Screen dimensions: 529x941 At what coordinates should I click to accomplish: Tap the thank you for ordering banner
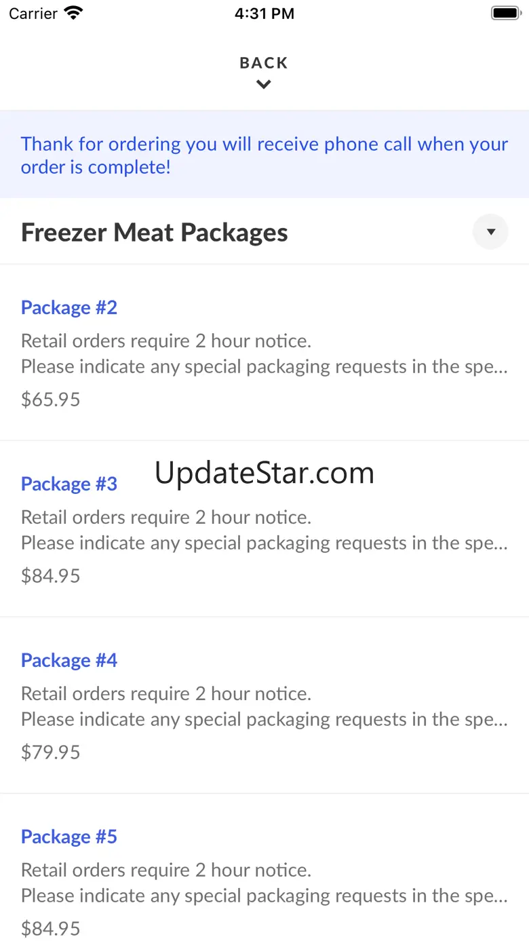tap(264, 155)
